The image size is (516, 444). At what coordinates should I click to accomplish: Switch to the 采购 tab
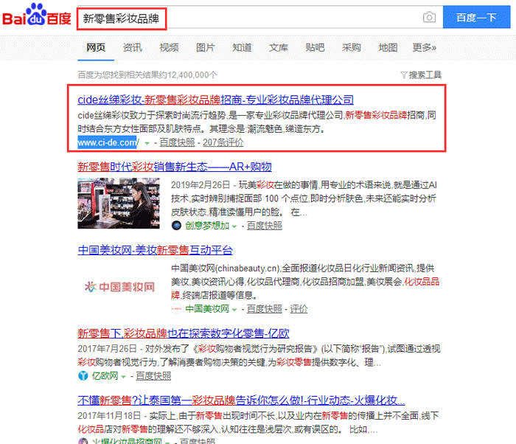click(352, 48)
